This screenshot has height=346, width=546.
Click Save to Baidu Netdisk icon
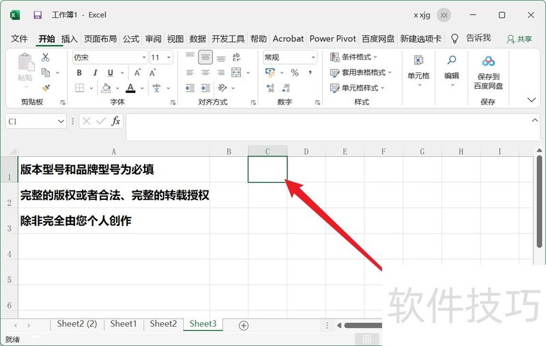488,72
